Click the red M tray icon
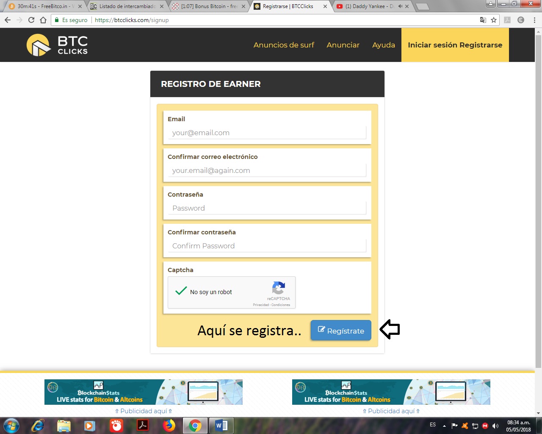Image resolution: width=542 pixels, height=434 pixels. coord(485,426)
